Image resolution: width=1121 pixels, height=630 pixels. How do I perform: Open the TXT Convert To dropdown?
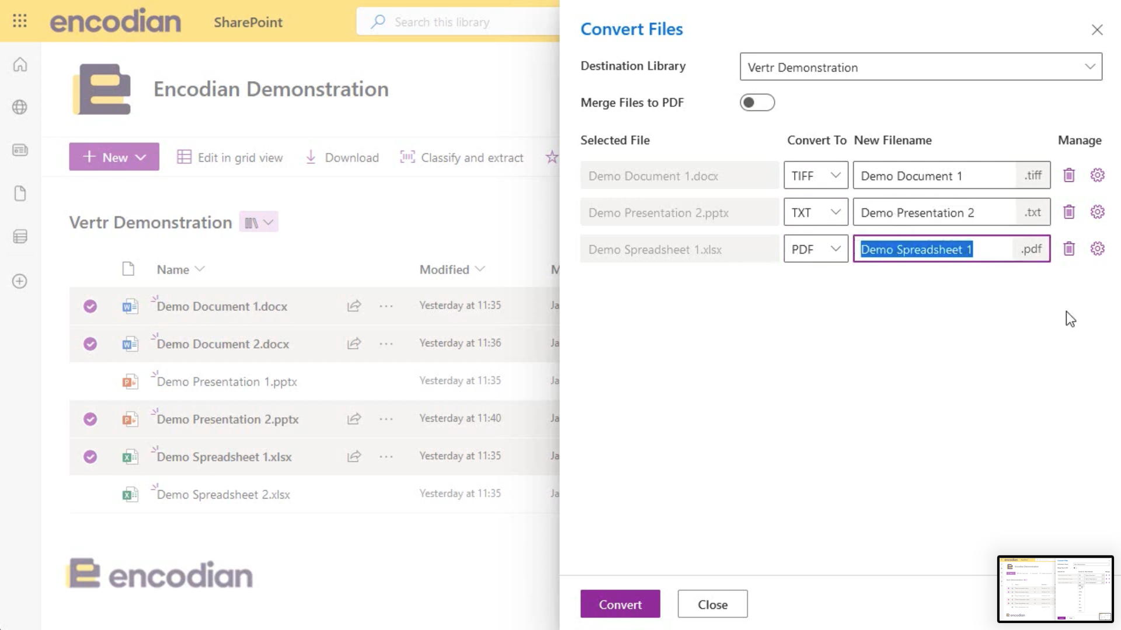click(x=816, y=212)
